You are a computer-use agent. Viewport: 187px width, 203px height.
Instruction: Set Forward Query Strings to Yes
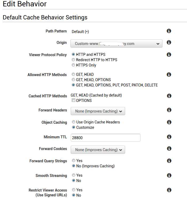pos(73,161)
